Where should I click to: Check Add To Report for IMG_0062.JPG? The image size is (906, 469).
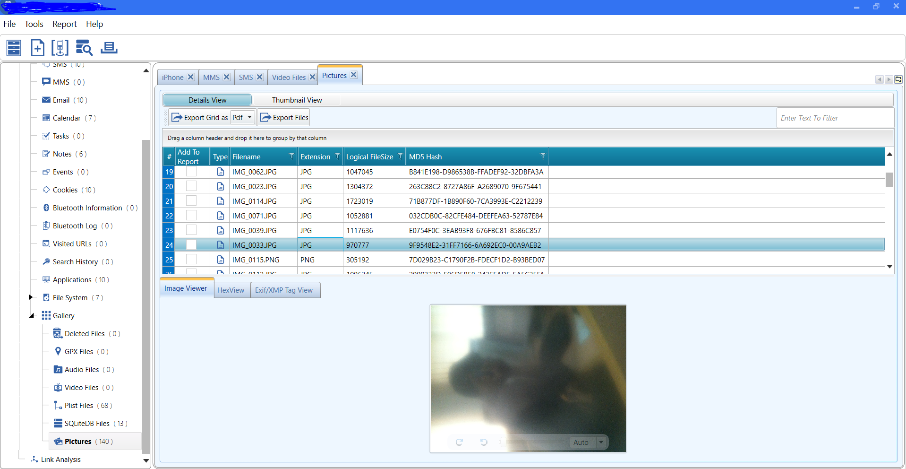[x=191, y=172]
